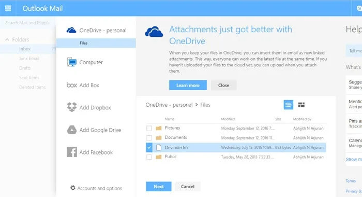Click the Tuesday, May 28, 2013 date cell
The height and width of the screenshot is (197, 362).
(248, 157)
